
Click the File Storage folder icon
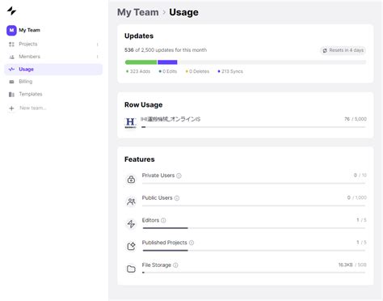131,269
